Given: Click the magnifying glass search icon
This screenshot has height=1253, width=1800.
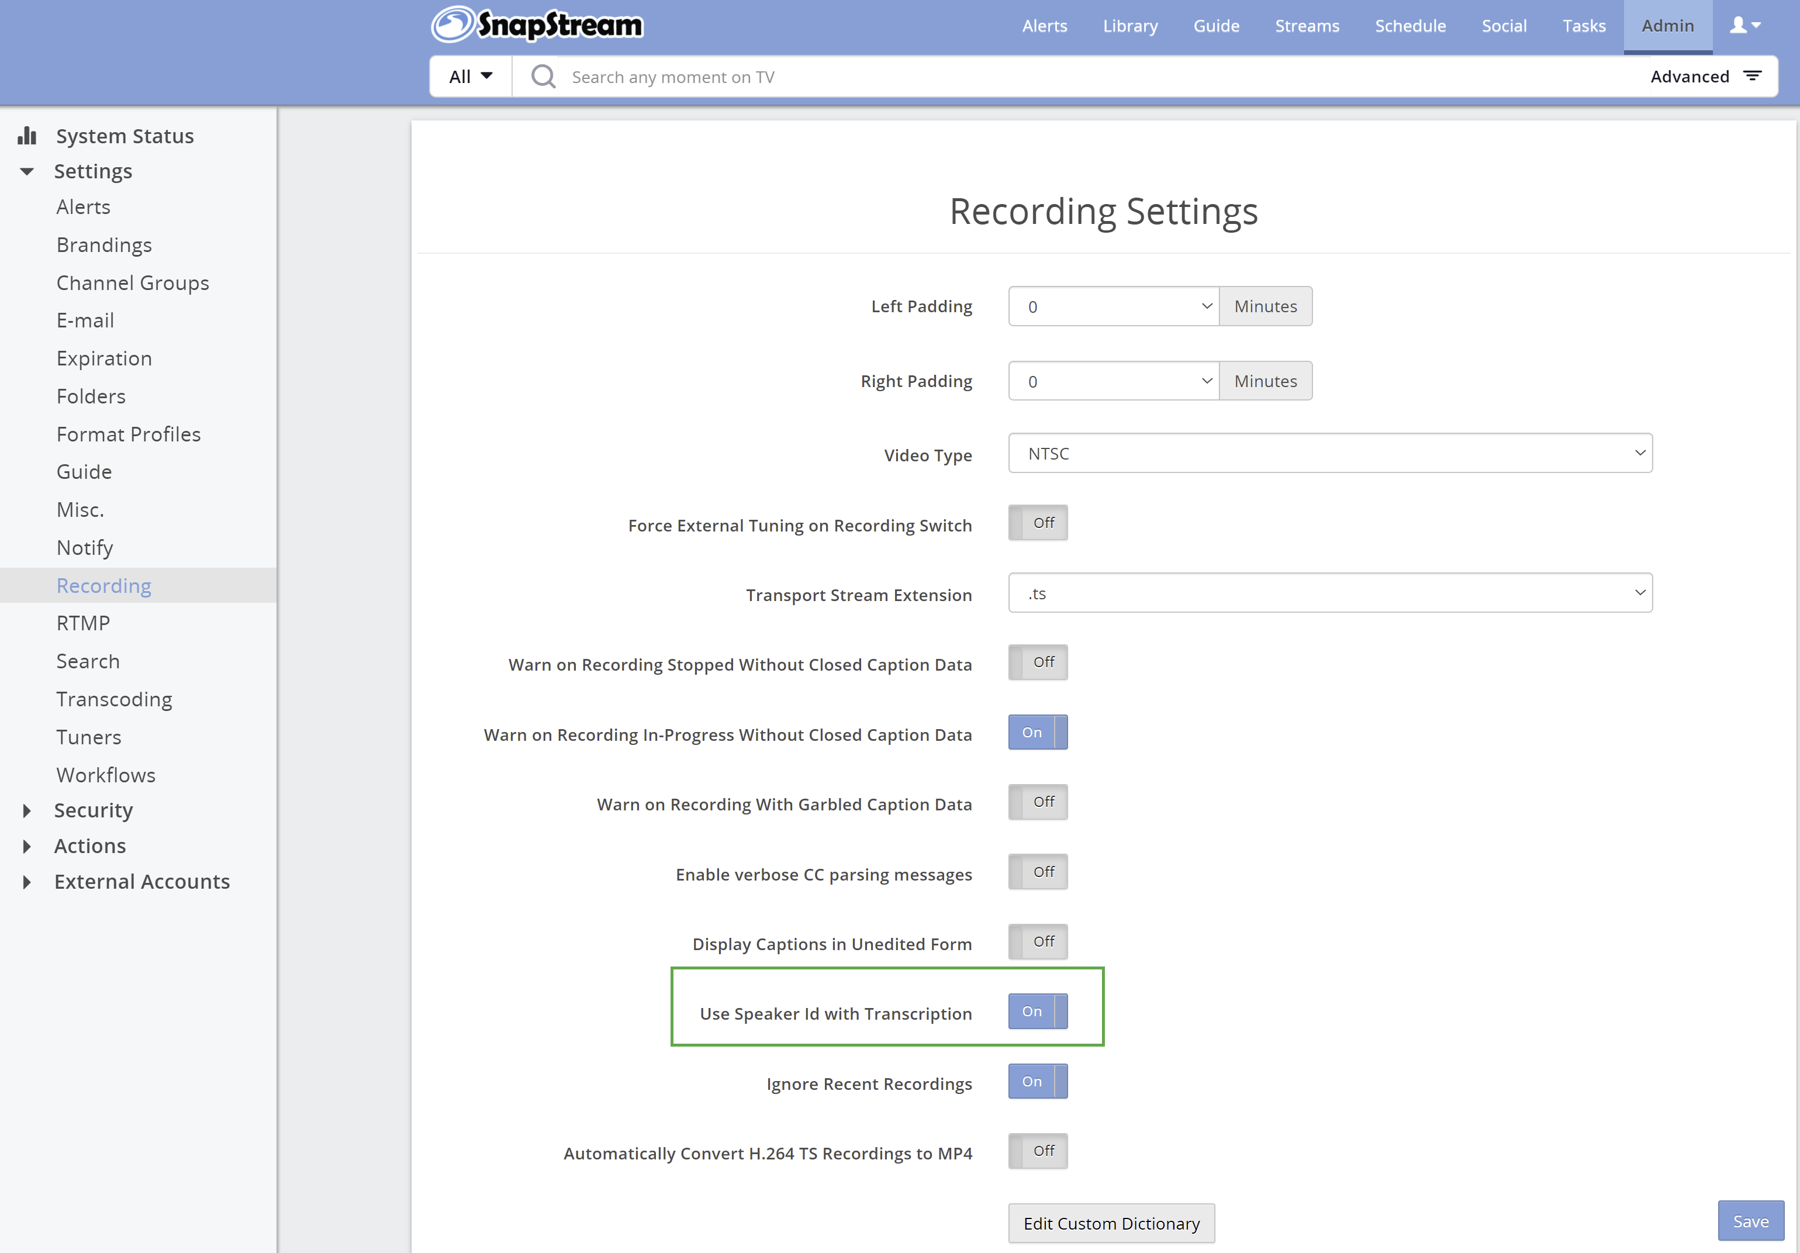Looking at the screenshot, I should [543, 77].
